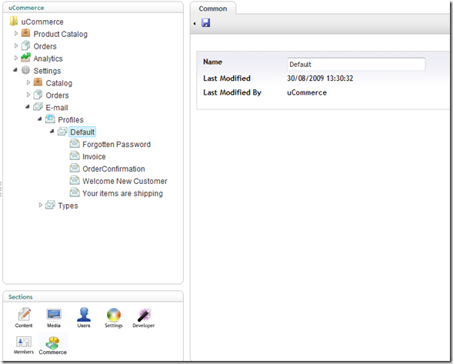Image resolution: width=453 pixels, height=364 pixels.
Task: Select the Welcome New Customer template
Action: 125,181
